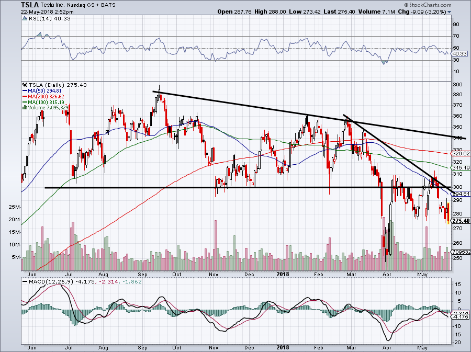The height and width of the screenshot is (352, 471).
Task: Click the Nasdaq GS + BATS exchange label
Action: click(91, 5)
